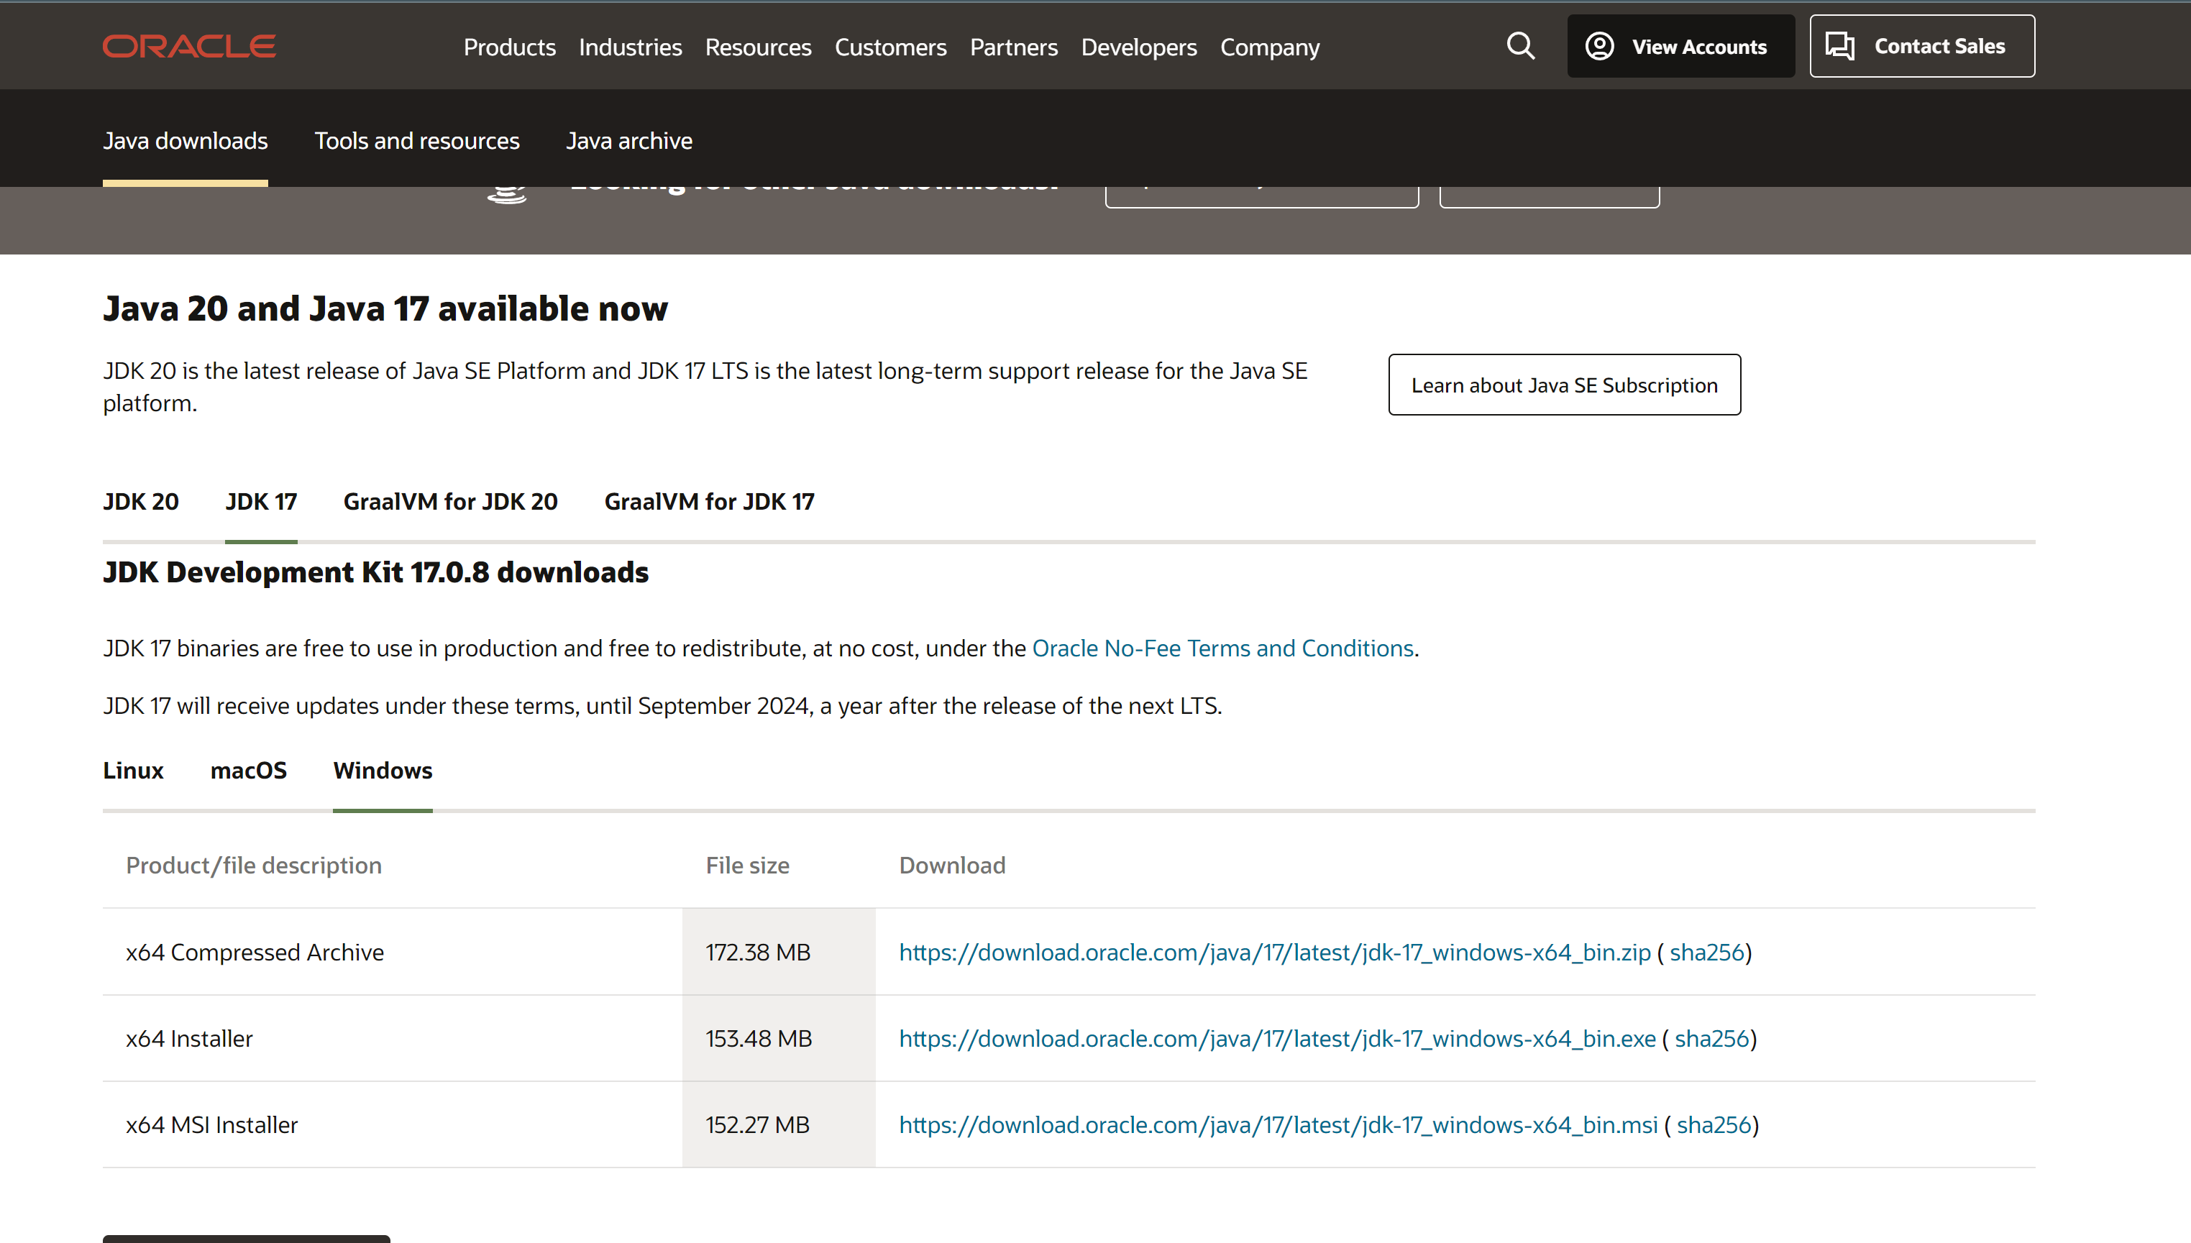Select the macOS platform tab

(x=249, y=770)
